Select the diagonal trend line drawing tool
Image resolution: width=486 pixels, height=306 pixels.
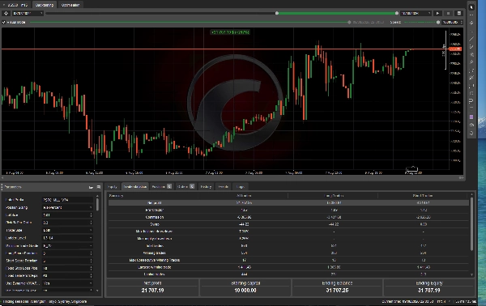[471, 39]
